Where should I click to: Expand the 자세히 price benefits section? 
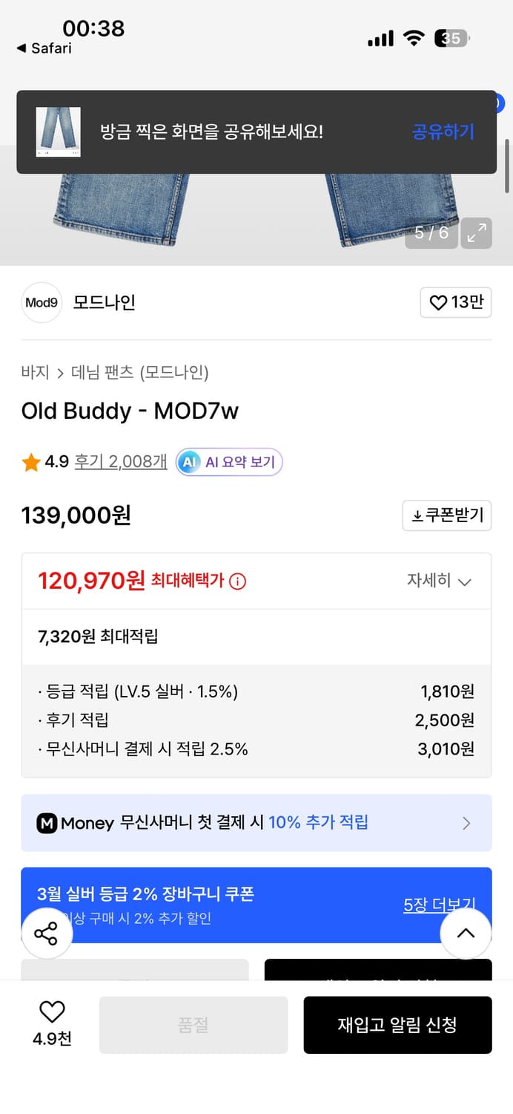click(x=441, y=581)
